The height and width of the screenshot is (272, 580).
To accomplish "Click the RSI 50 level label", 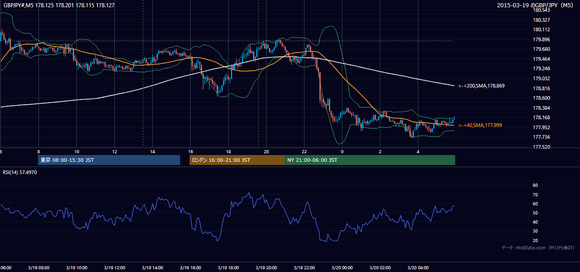I will click(535, 213).
